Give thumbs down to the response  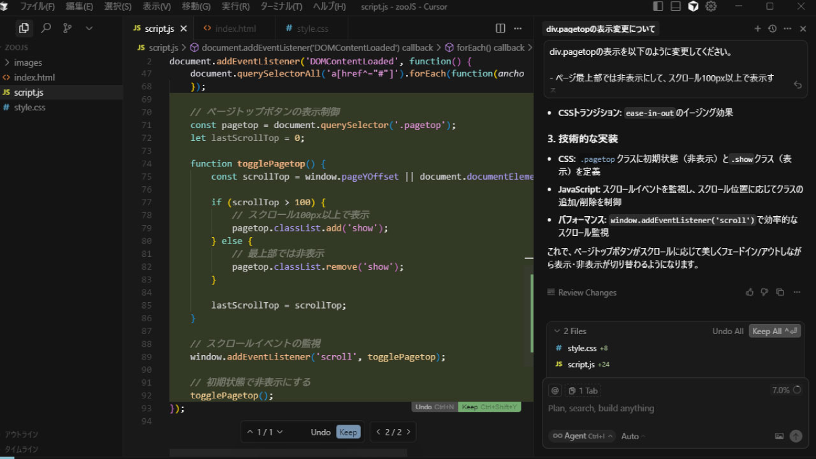point(765,293)
